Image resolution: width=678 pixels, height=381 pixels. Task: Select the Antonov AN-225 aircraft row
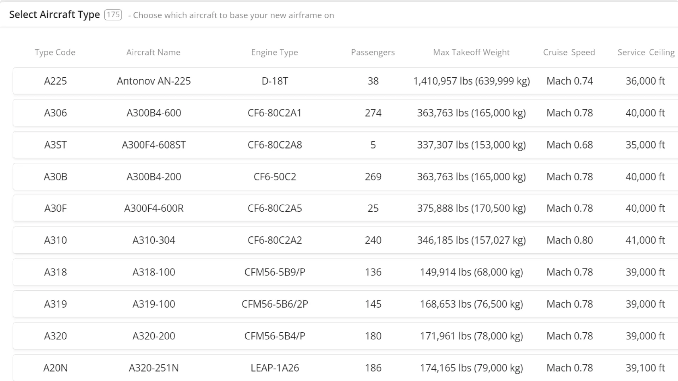[154, 81]
